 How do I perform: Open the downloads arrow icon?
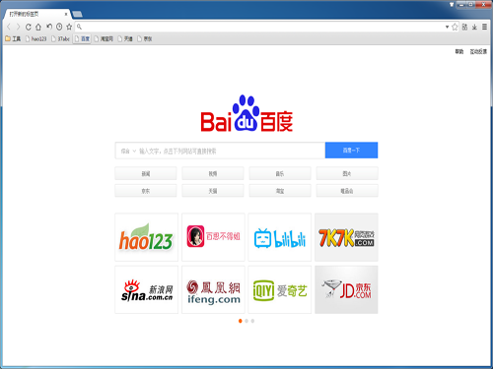pyautogui.click(x=474, y=27)
